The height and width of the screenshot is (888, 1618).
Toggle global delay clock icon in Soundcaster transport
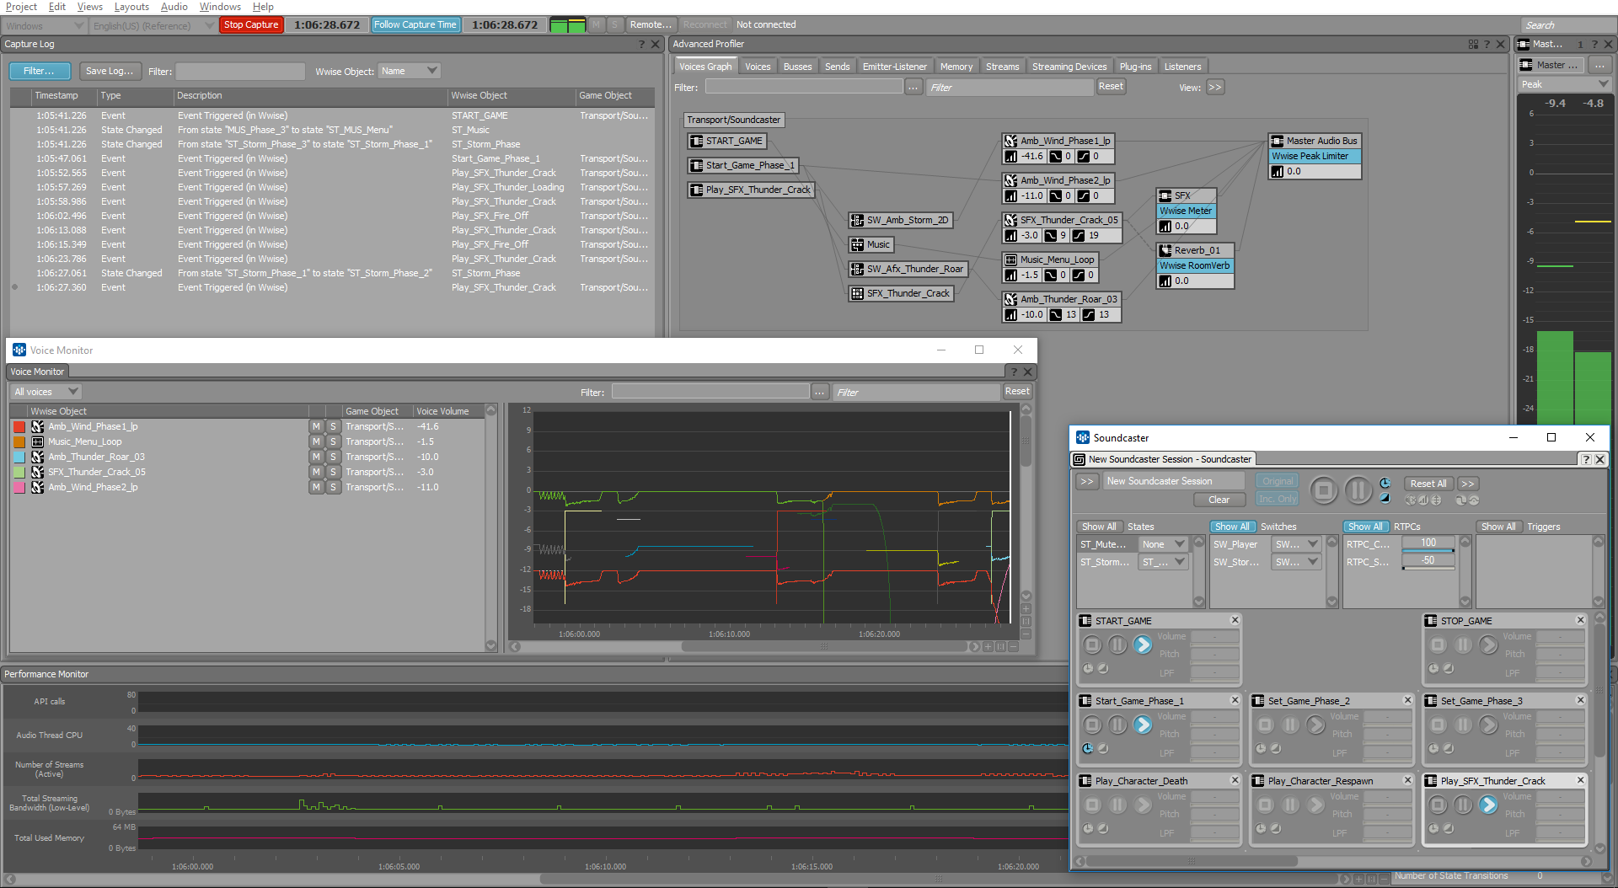[1385, 483]
